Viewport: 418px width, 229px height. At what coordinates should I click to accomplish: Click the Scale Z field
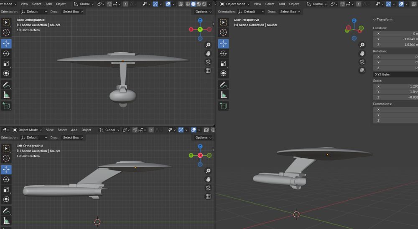pyautogui.click(x=395, y=97)
